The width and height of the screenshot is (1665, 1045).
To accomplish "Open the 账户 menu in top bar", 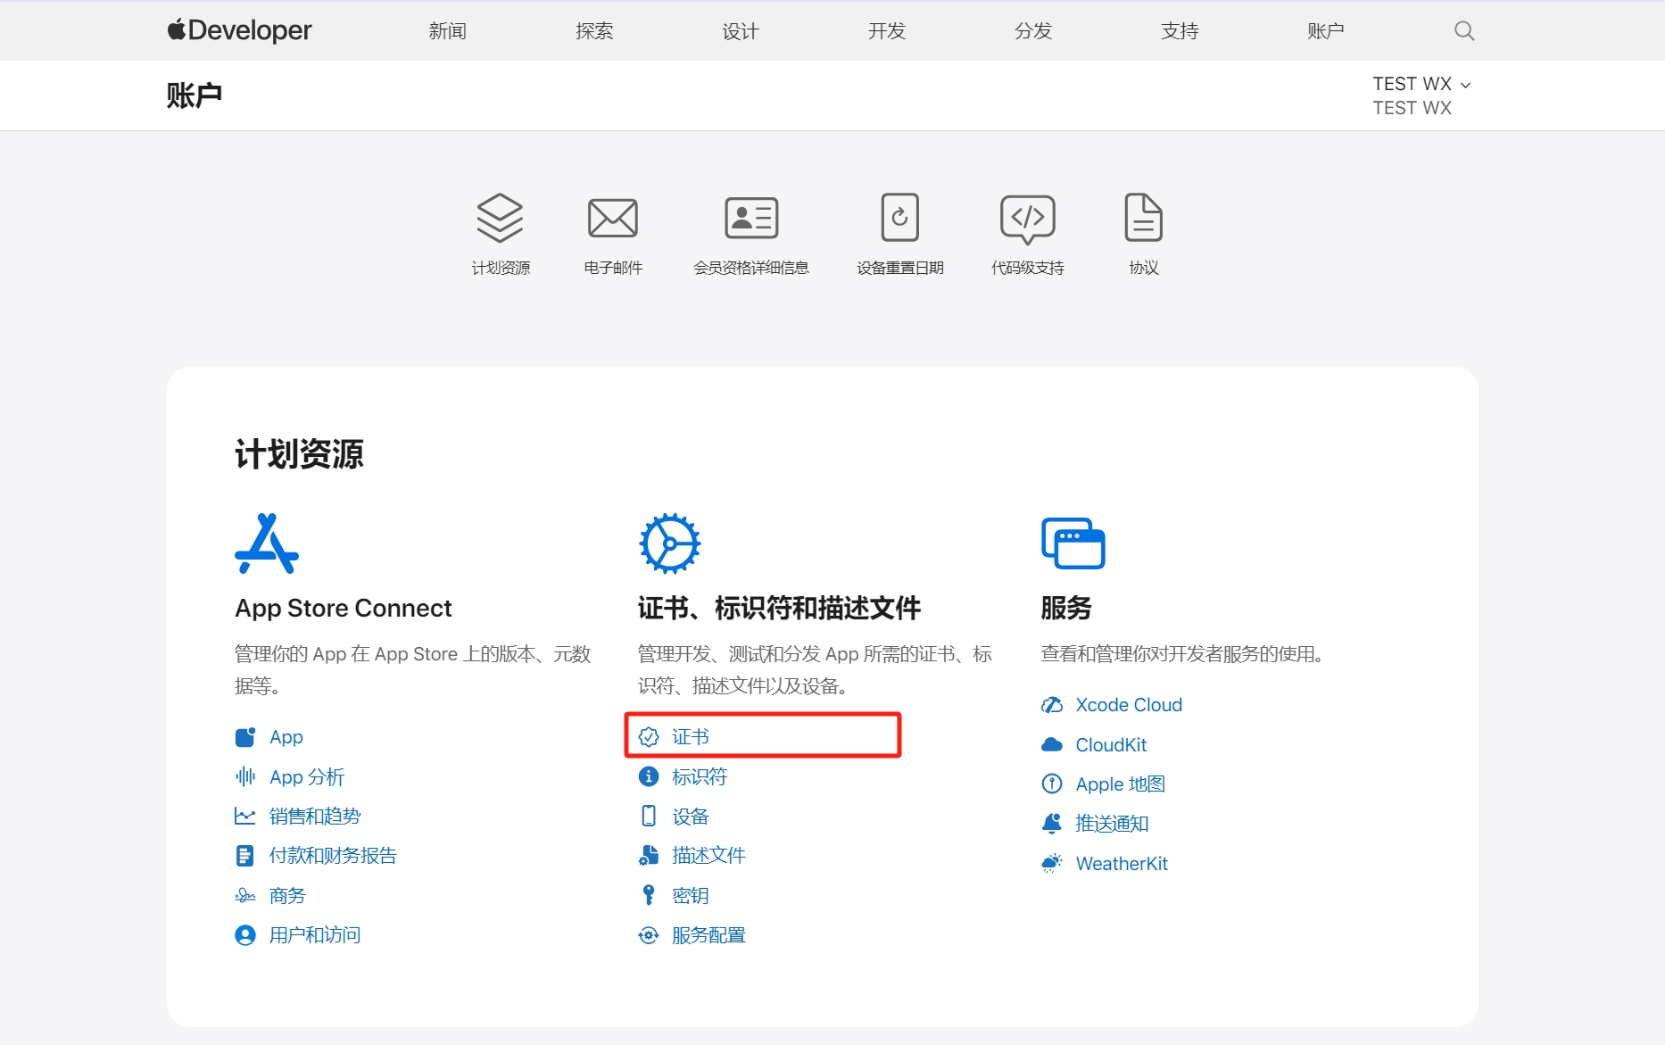I will (1326, 31).
